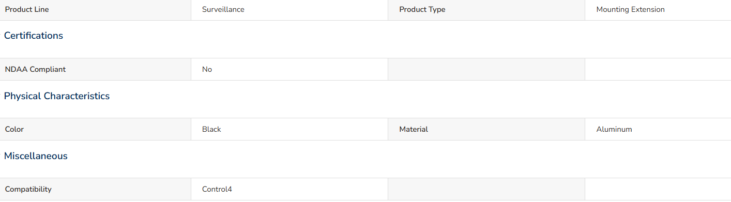
Task: Click the empty gray cell beside Control4
Action: (486, 189)
